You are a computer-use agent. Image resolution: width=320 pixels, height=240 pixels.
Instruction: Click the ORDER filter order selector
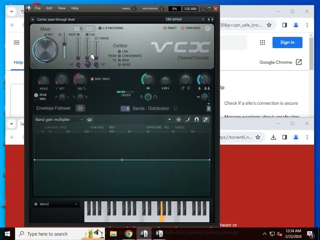coord(125,92)
